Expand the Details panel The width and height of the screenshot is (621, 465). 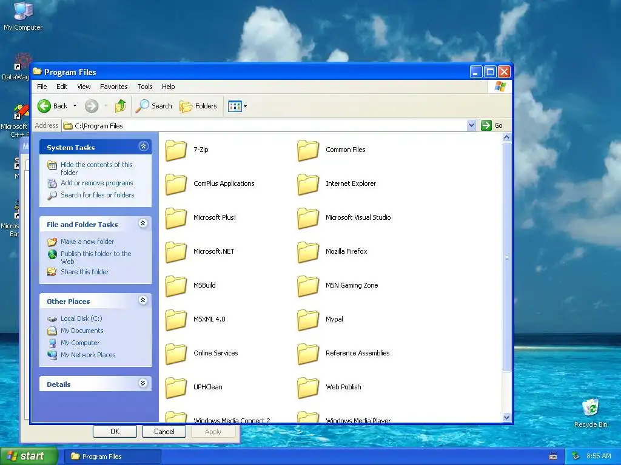[143, 383]
